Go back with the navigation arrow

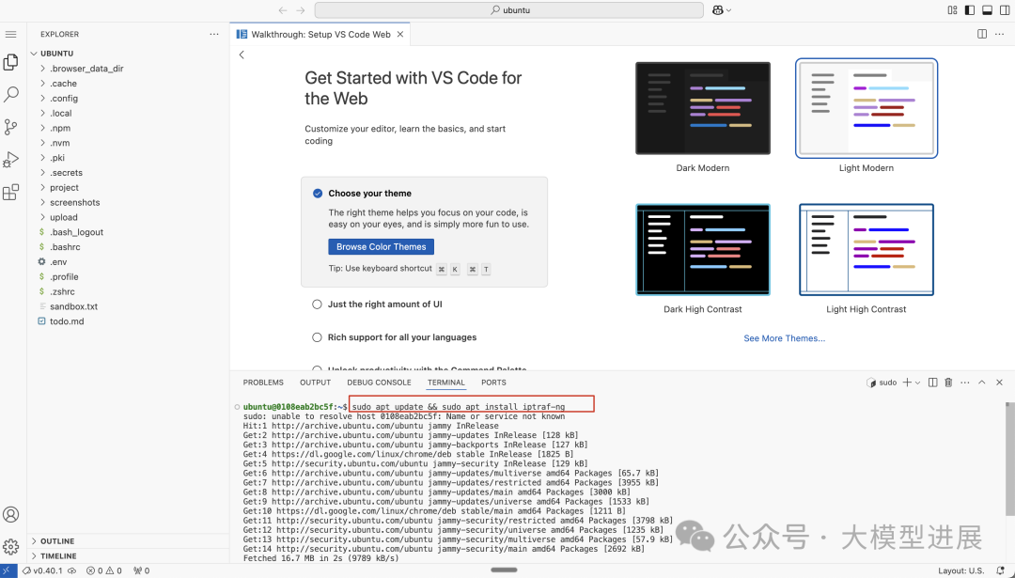click(283, 10)
